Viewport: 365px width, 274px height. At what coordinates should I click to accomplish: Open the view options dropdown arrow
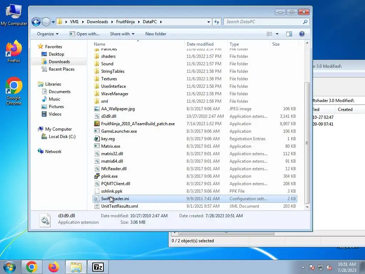point(277,34)
